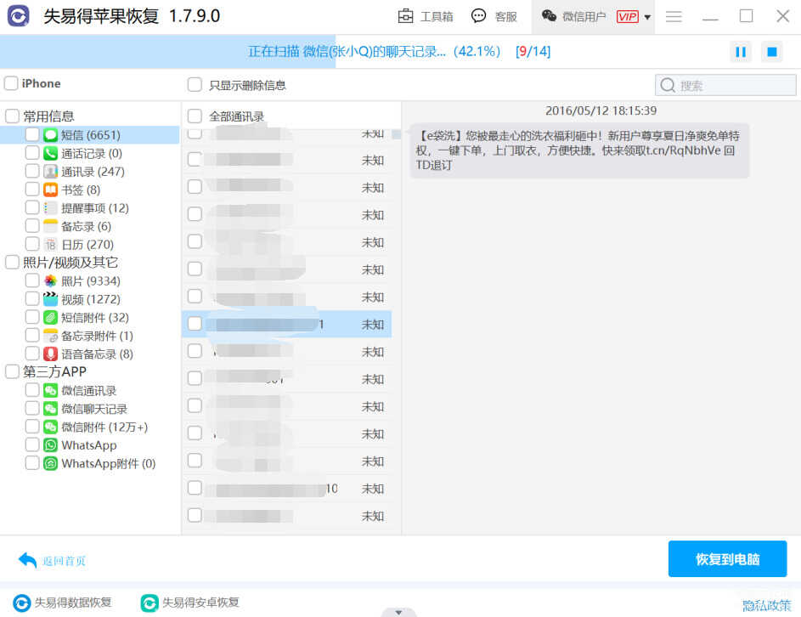
Task: Click the search magnifier icon
Action: 668,85
